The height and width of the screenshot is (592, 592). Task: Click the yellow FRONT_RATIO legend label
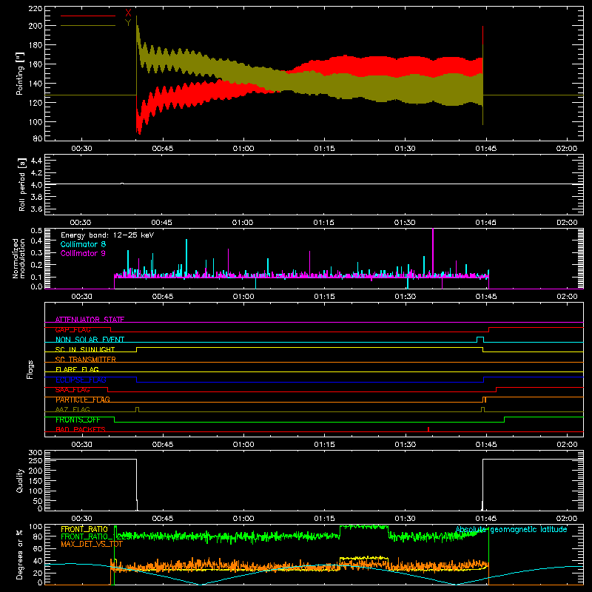(x=84, y=529)
